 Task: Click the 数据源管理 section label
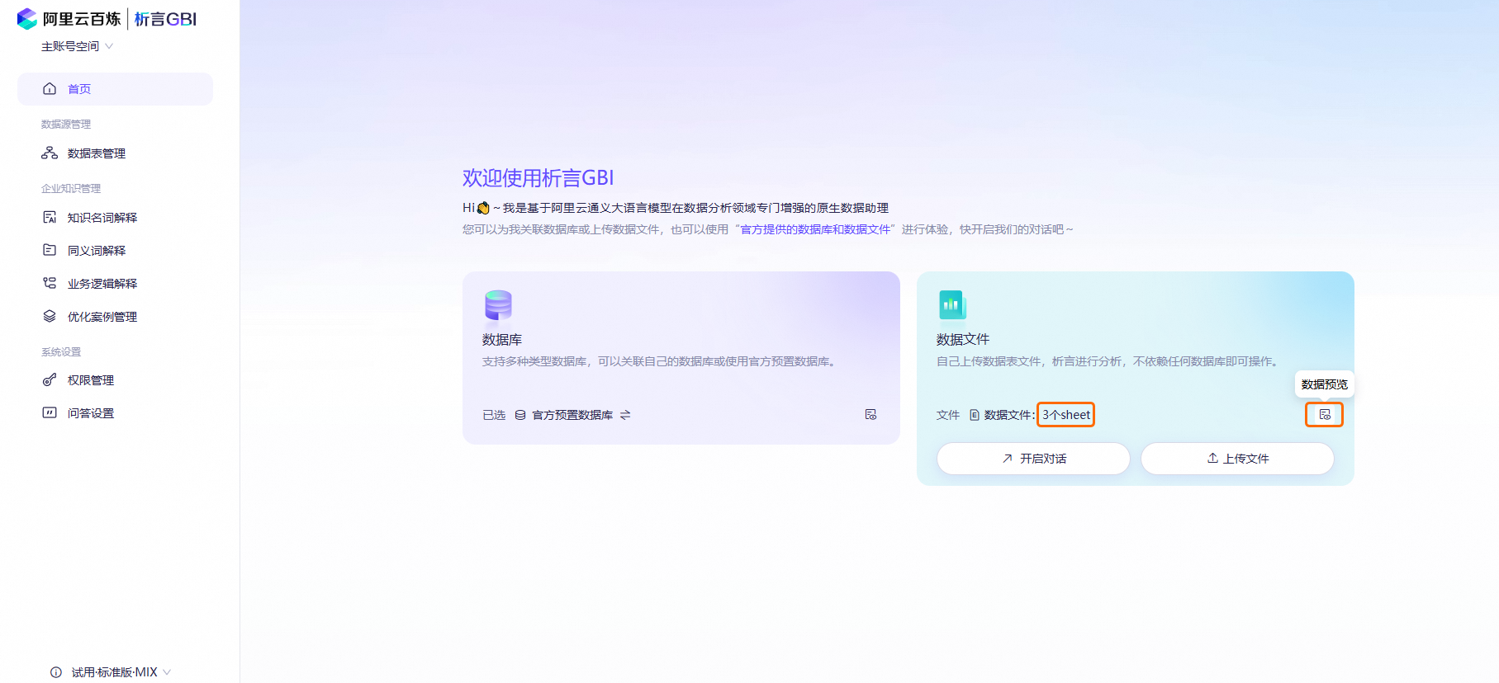click(66, 124)
